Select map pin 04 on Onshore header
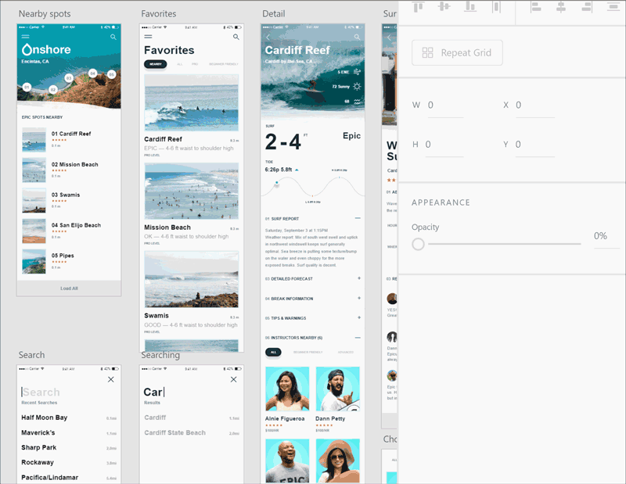 point(92,73)
